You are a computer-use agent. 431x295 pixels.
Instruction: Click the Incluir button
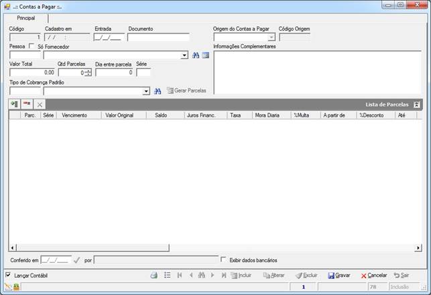tap(241, 275)
